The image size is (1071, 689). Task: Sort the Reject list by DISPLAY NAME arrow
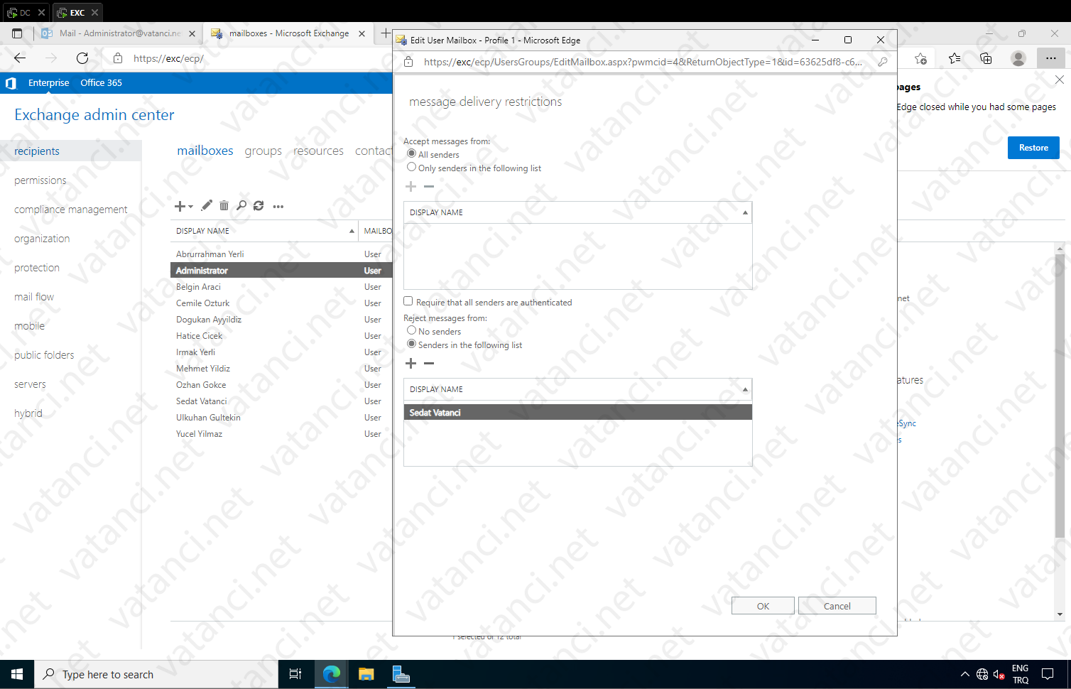pyautogui.click(x=745, y=389)
